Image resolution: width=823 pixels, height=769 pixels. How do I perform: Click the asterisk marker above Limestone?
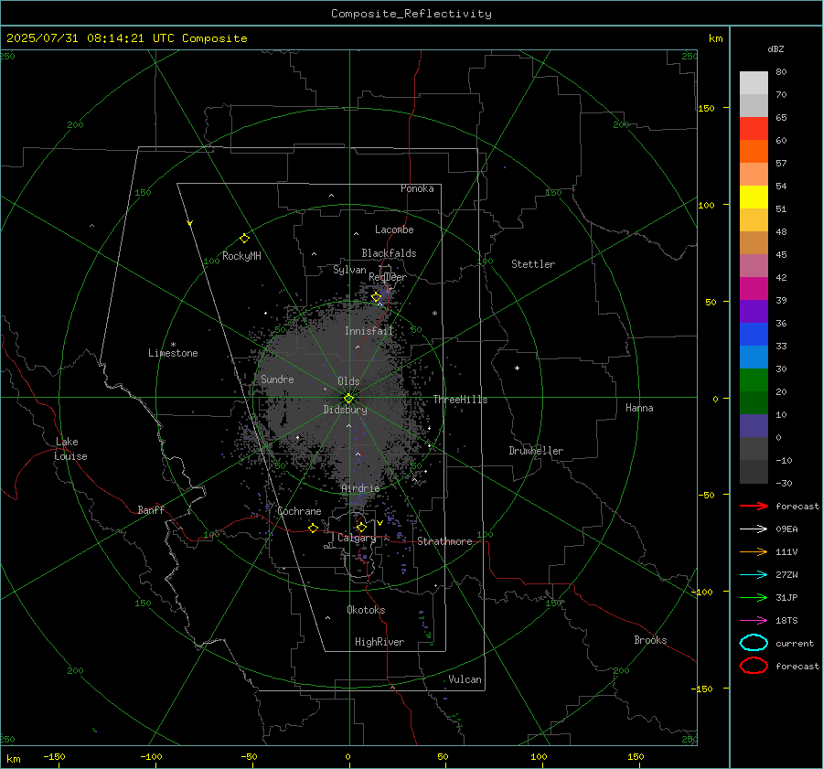tap(173, 345)
